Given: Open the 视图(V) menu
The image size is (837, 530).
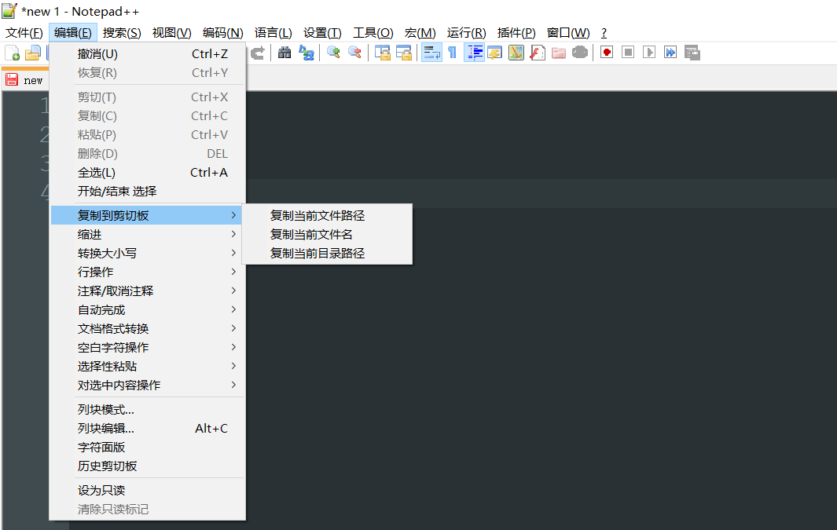Looking at the screenshot, I should point(171,33).
